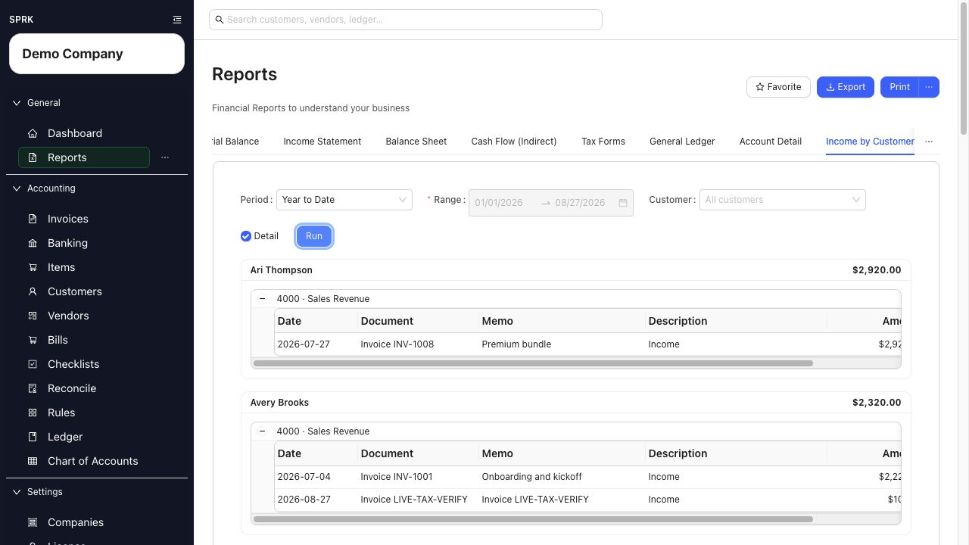Click the range start date 01/01/2026
The height and width of the screenshot is (545, 969).
(499, 203)
